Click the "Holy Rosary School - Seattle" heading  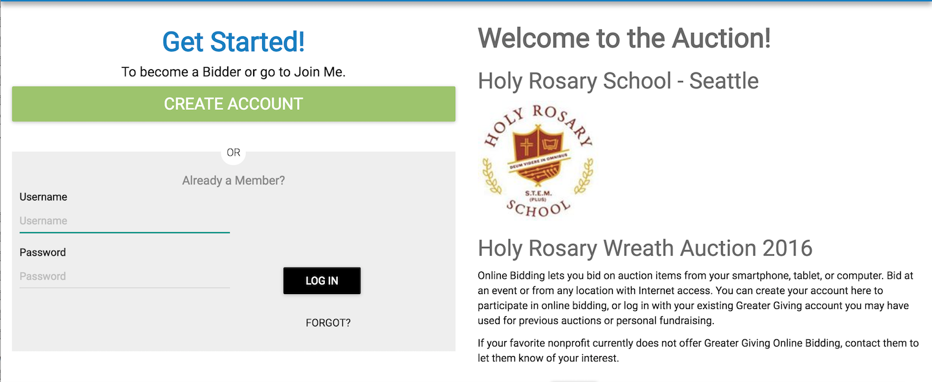(618, 81)
